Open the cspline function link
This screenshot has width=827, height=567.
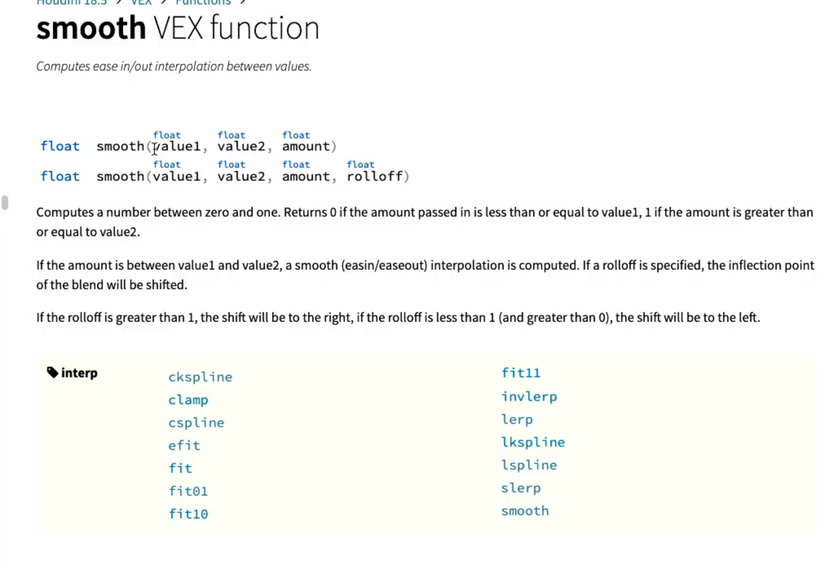tap(196, 423)
